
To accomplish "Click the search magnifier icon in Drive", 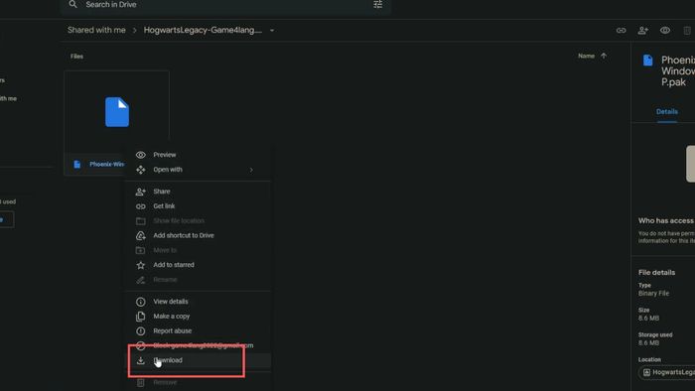I will pos(72,4).
